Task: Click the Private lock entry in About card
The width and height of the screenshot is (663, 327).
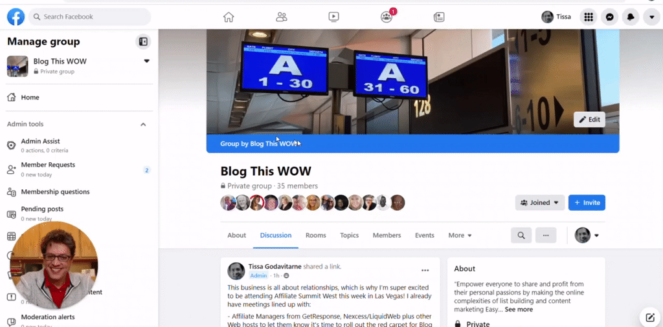Action: pyautogui.click(x=472, y=324)
